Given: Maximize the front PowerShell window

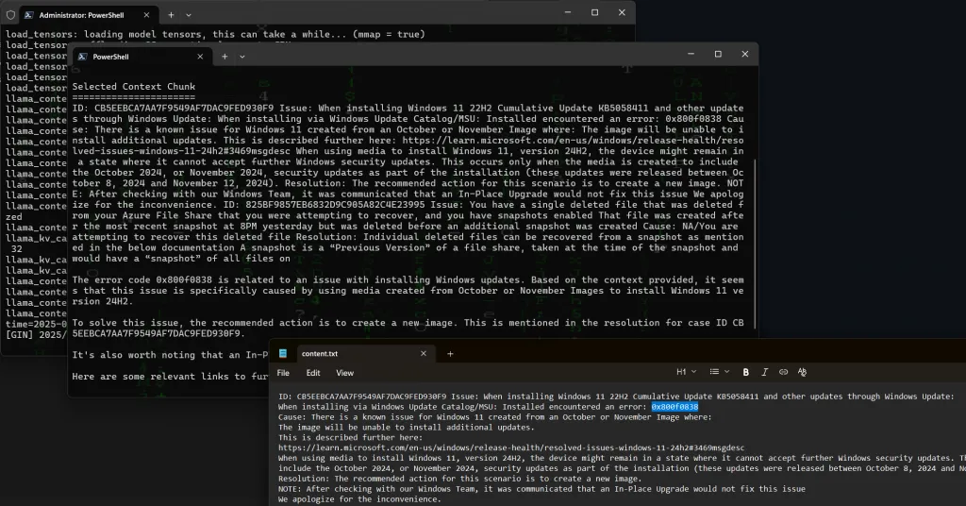Looking at the screenshot, I should pyautogui.click(x=718, y=55).
